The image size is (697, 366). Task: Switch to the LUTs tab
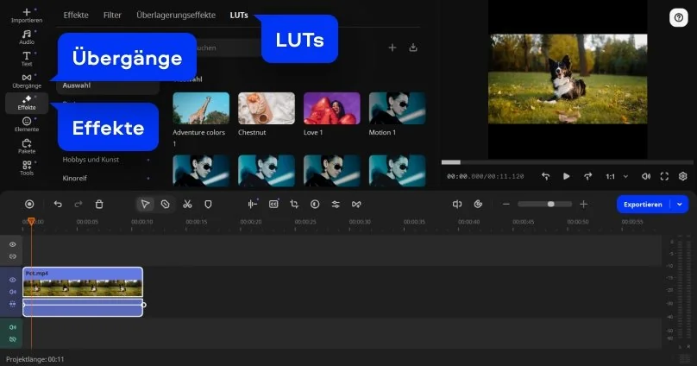click(239, 16)
